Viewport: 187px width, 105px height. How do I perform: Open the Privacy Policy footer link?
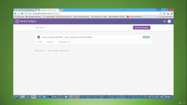click(x=64, y=50)
